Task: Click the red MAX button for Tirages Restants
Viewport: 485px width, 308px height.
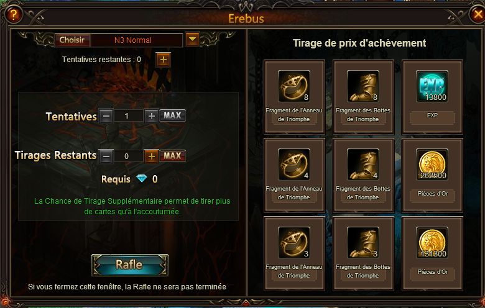Action: [x=172, y=156]
